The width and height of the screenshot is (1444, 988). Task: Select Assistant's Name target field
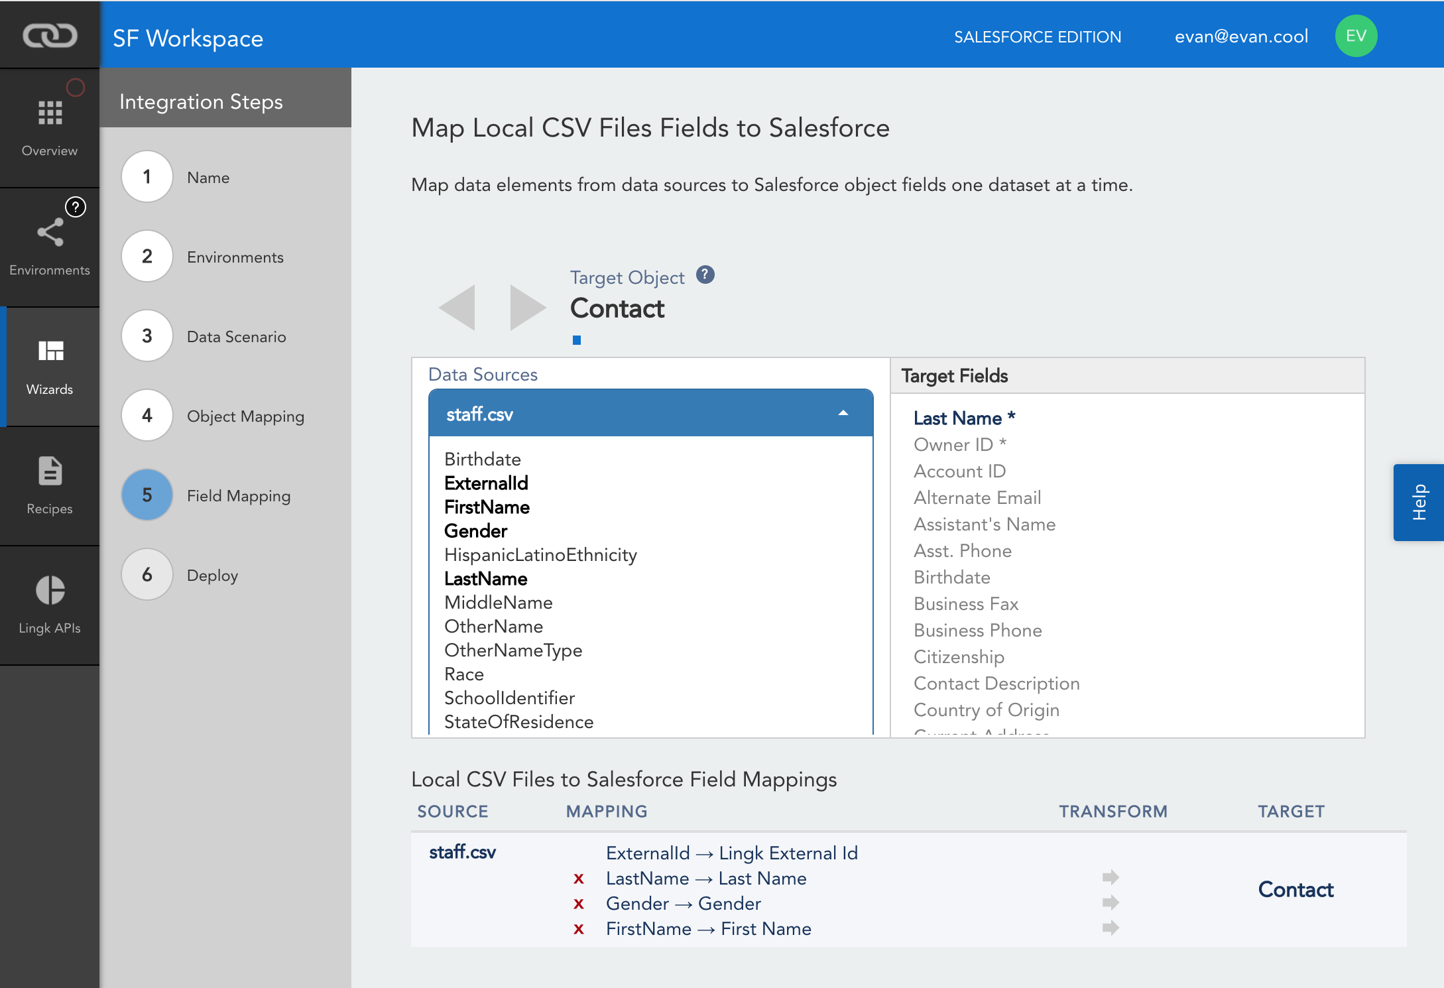click(985, 524)
